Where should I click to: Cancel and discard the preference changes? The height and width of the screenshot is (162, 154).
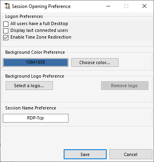pyautogui.click(x=131, y=154)
